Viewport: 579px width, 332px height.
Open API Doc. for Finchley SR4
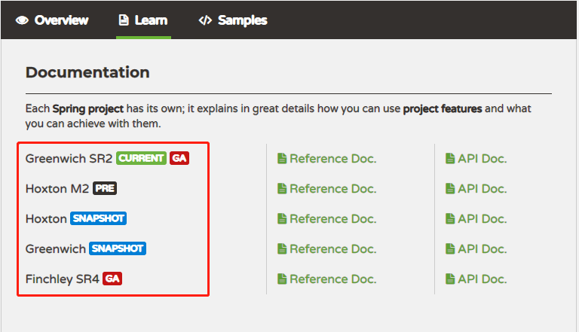coord(476,279)
